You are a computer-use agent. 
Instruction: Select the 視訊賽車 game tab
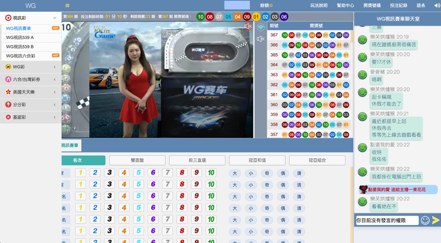click(71, 145)
